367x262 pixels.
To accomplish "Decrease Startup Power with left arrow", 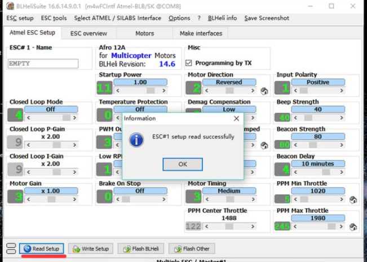I will pos(118,90).
